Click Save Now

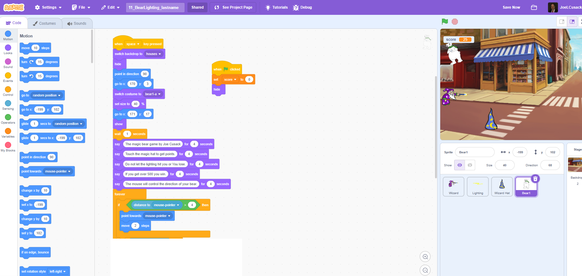point(511,7)
